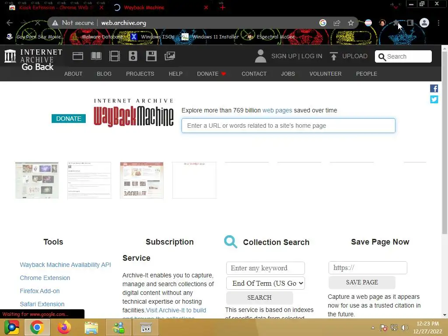This screenshot has width=448, height=336.
Task: Click the SIGN UP | LOG IN link
Action: [x=297, y=56]
